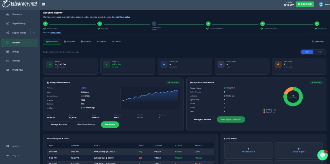This screenshot has width=330, height=164.
Task: Select the Live mode toggle
Action: 307,52
